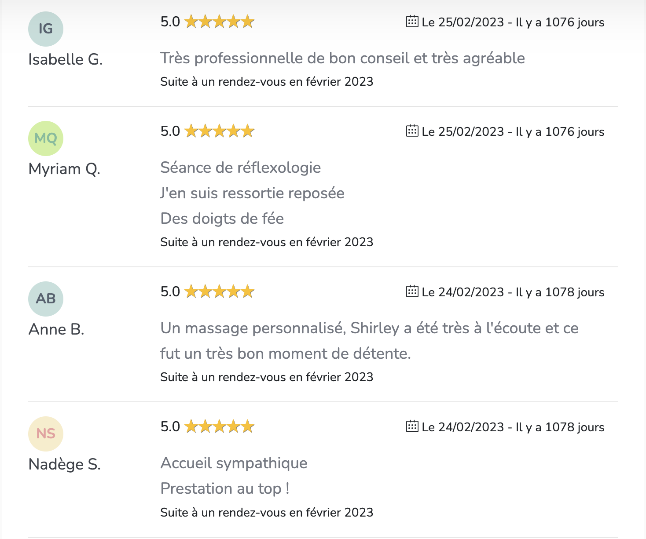
Task: Click the review text "Très professionnelle de bon conseil"
Action: (342, 58)
